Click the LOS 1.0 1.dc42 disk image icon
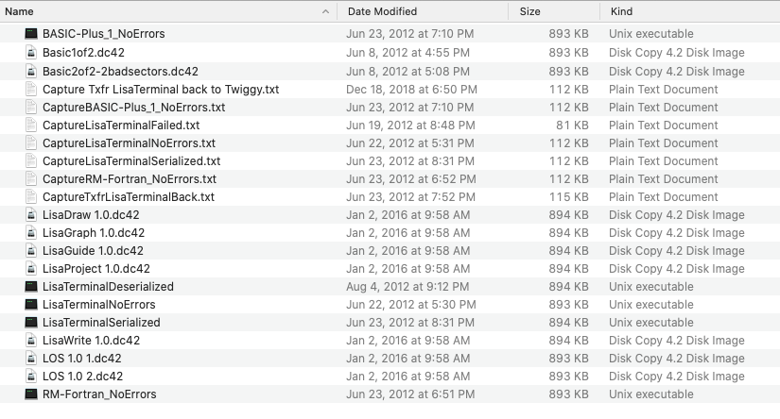This screenshot has height=419, width=780. (x=31, y=359)
